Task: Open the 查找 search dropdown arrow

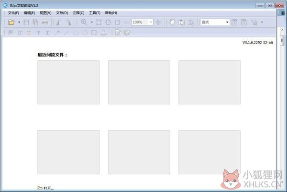Action: (x=227, y=22)
